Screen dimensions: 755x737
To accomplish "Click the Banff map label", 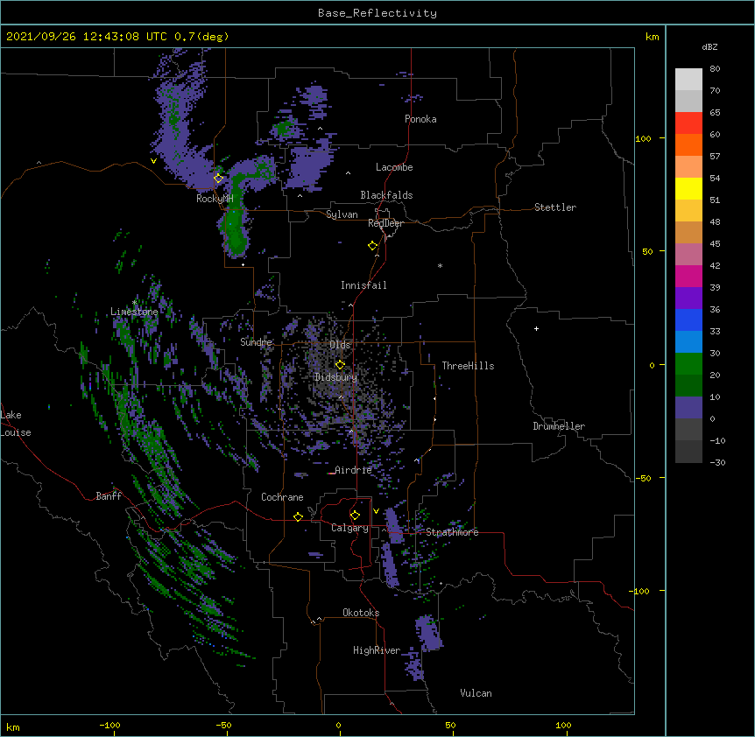I will pyautogui.click(x=109, y=496).
